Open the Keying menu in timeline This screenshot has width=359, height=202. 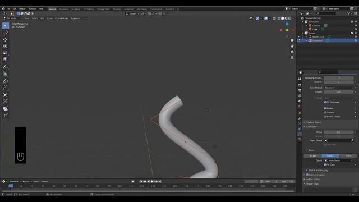[27, 181]
